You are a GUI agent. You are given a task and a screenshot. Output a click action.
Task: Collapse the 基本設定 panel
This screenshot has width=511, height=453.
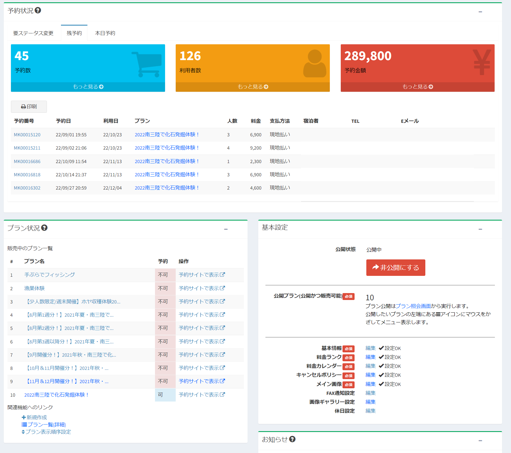[480, 229]
